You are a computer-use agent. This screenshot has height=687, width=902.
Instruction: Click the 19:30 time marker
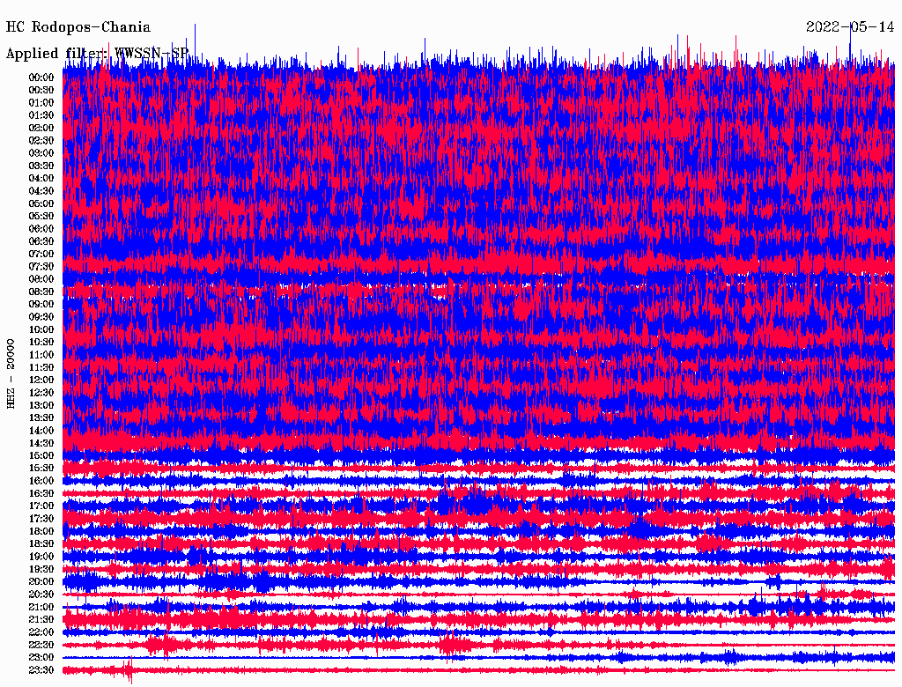41,569
